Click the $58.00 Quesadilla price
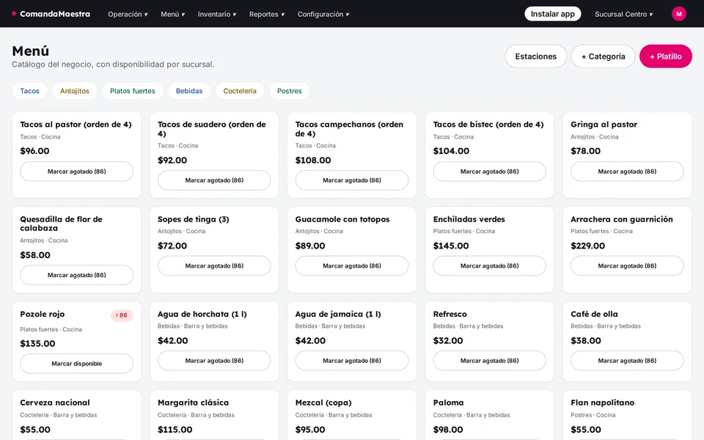704x440 pixels. (35, 255)
